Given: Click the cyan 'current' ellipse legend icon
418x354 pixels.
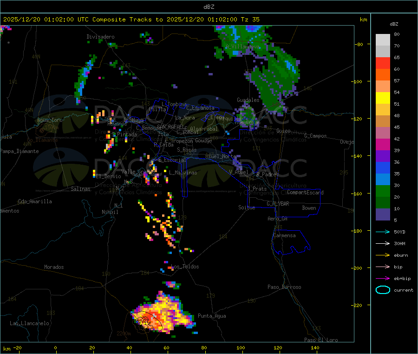Looking at the screenshot, I should 383,290.
